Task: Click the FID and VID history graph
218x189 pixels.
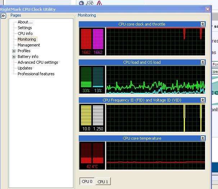Action: coord(155,118)
